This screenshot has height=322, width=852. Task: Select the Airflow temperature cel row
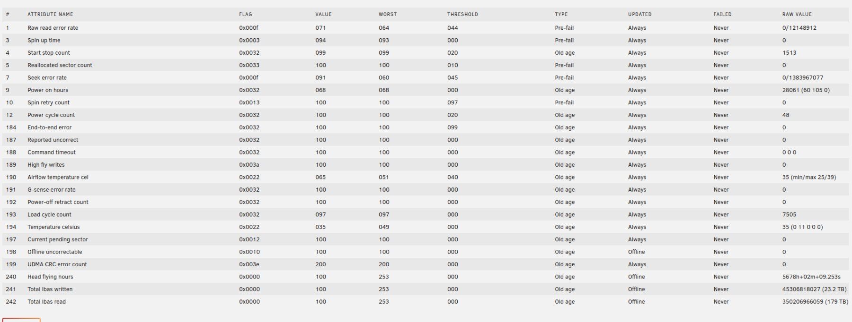(425, 178)
